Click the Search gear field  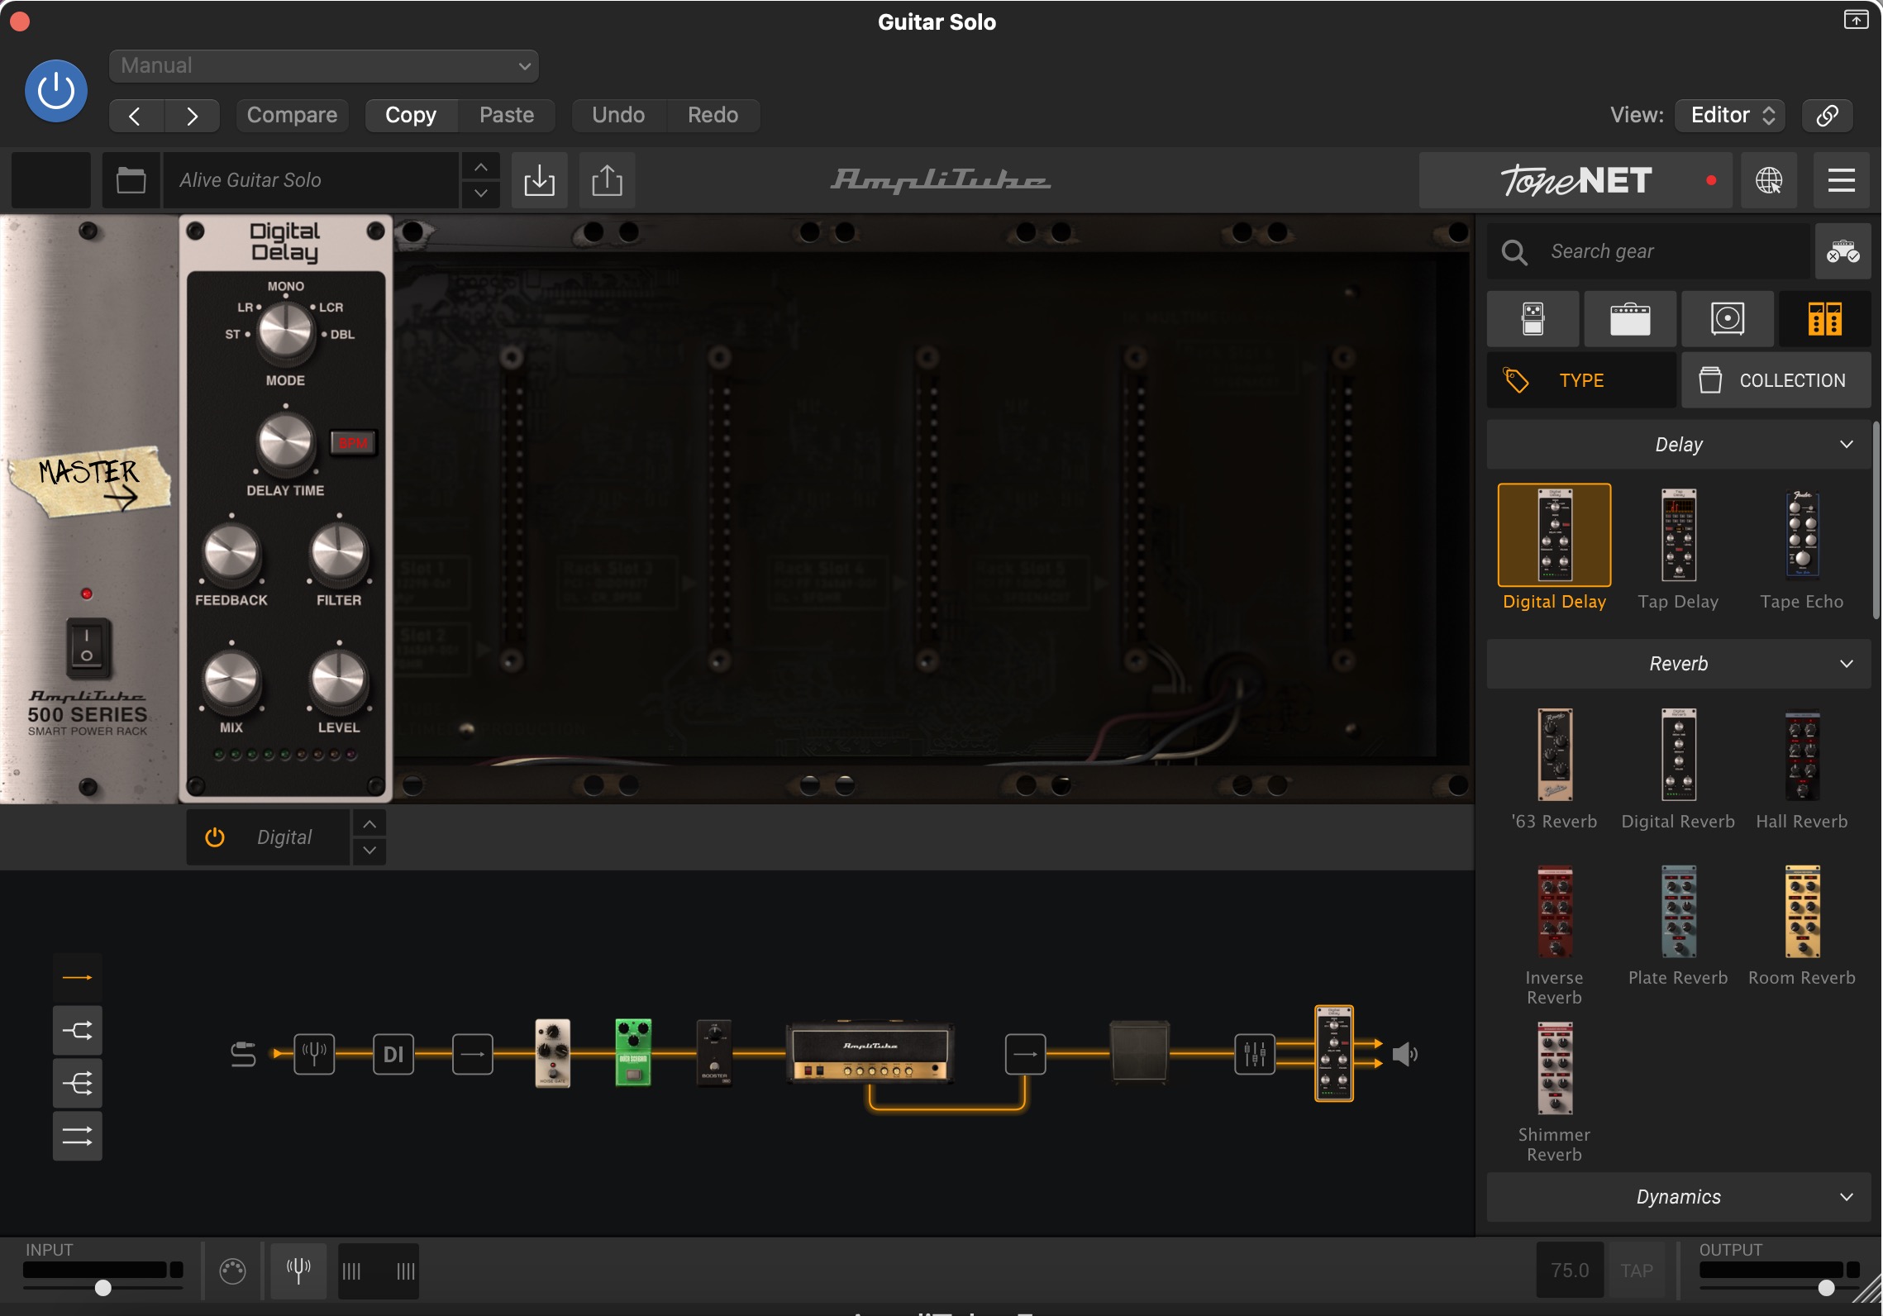[x=1649, y=251]
